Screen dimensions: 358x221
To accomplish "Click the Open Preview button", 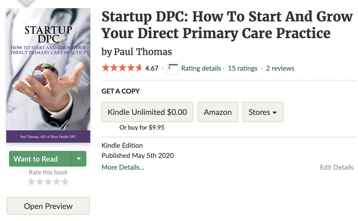I will tap(48, 206).
